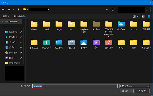
Task: Select the ドキュメント folder in file list
Action: [x=71, y=44]
